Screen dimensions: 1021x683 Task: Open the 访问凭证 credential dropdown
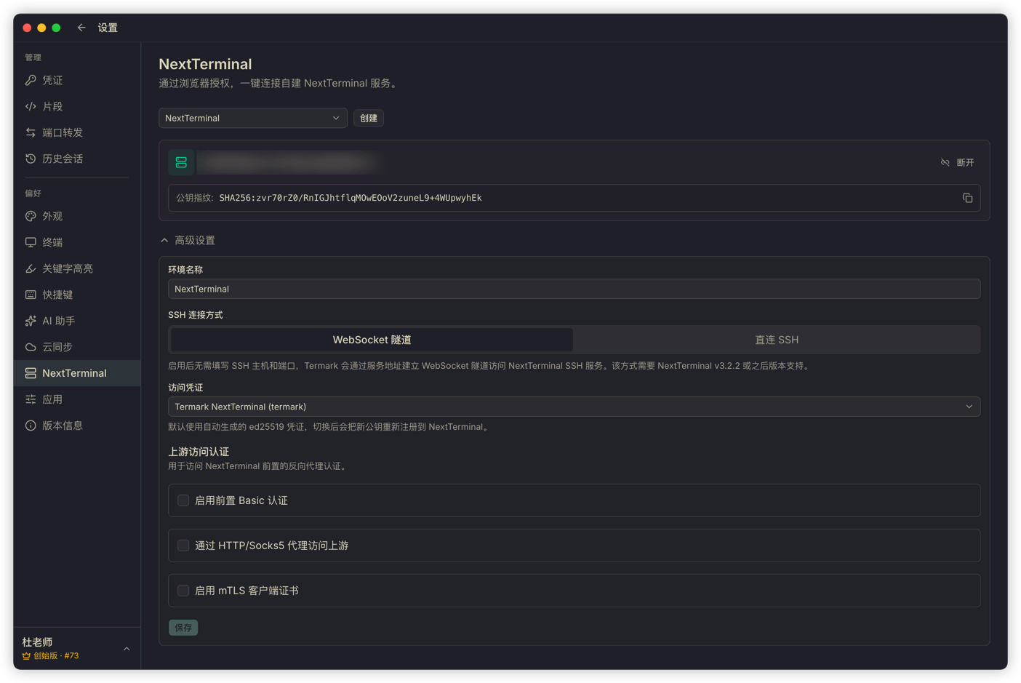[574, 407]
